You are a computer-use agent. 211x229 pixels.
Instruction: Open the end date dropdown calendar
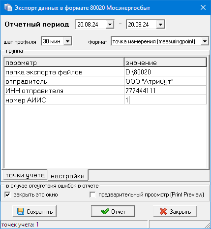click(160, 25)
